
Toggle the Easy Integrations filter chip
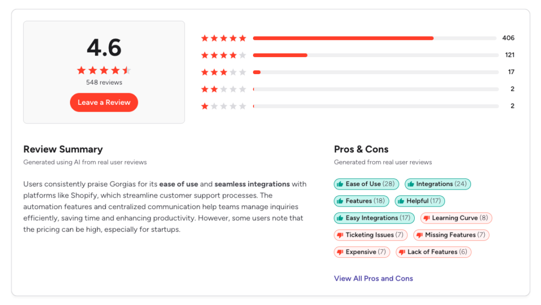(374, 218)
